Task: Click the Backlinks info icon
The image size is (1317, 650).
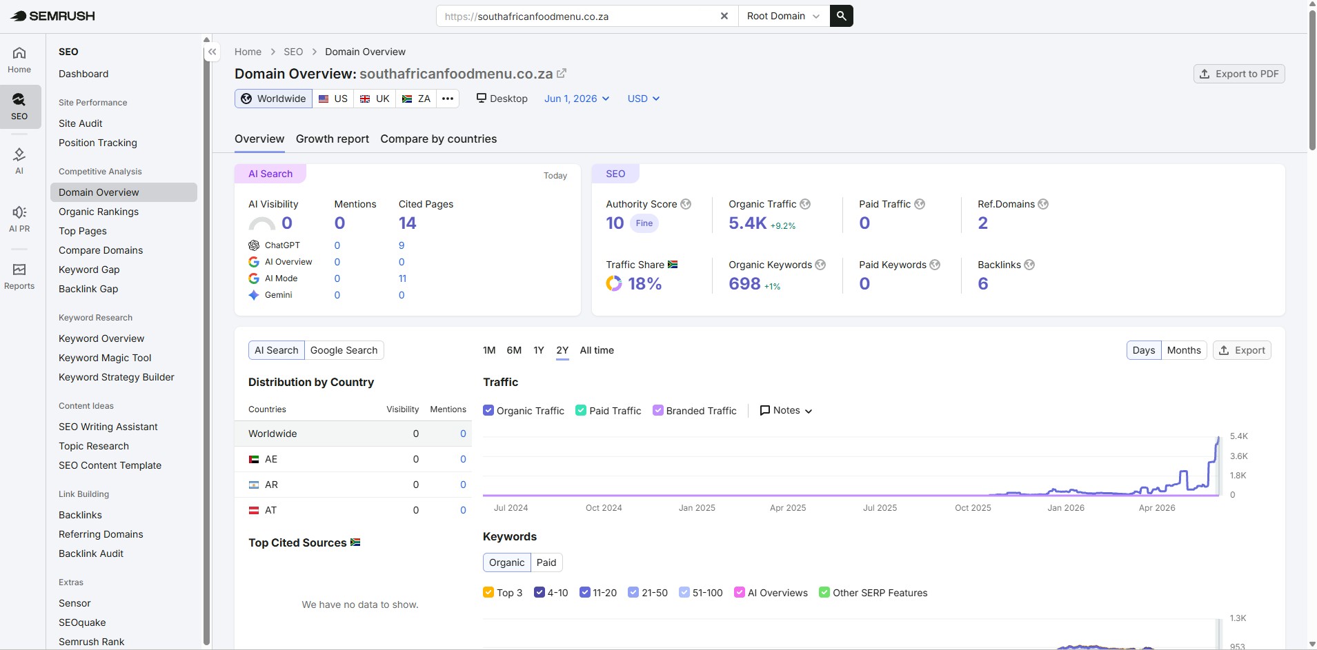Action: point(1029,265)
